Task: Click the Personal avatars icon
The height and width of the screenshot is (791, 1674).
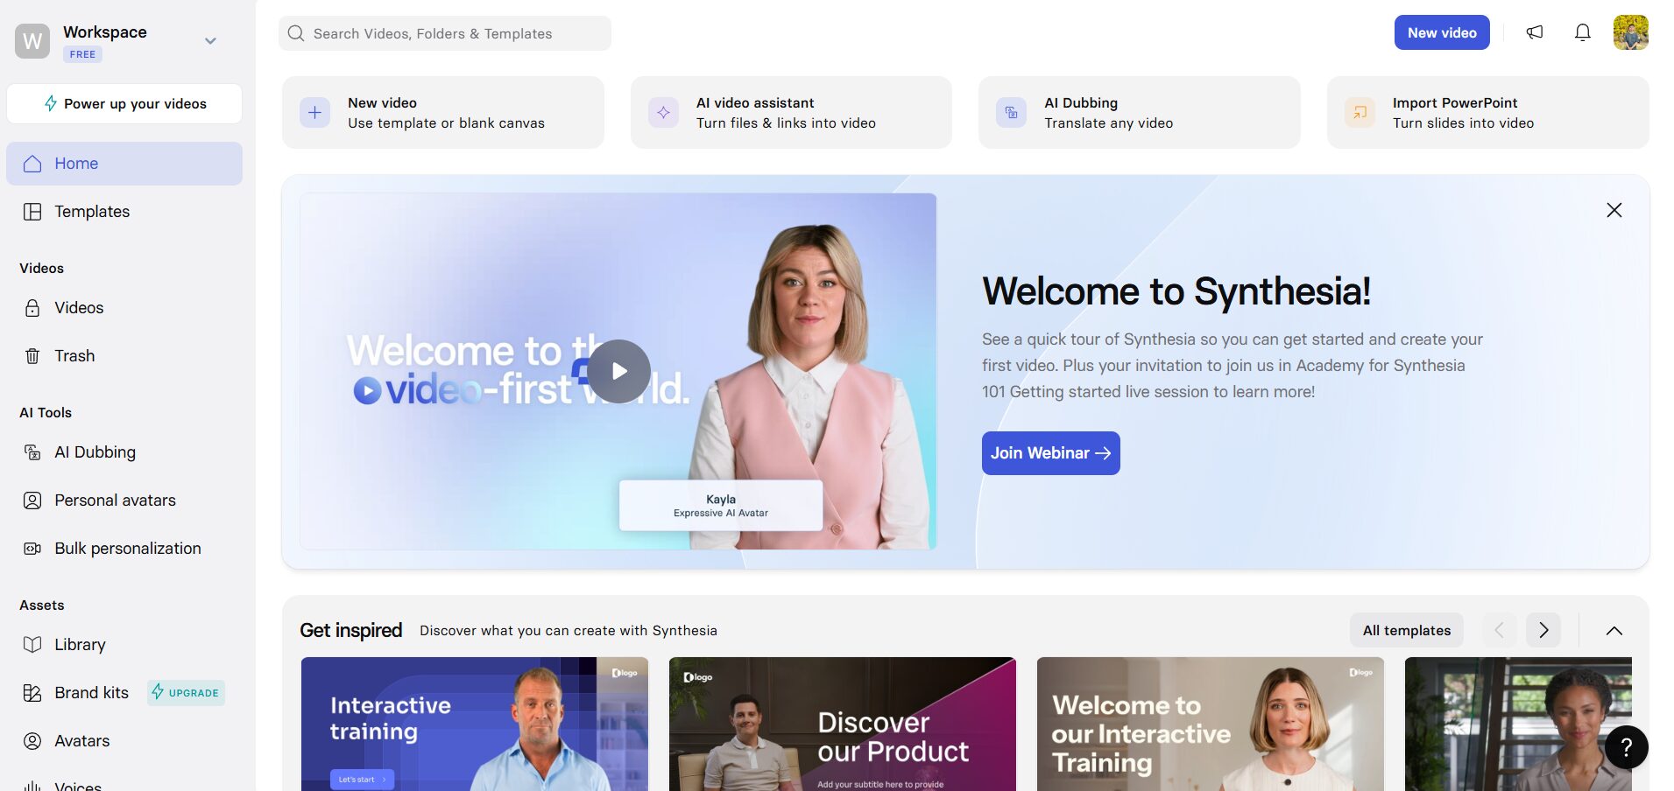Action: click(x=32, y=500)
